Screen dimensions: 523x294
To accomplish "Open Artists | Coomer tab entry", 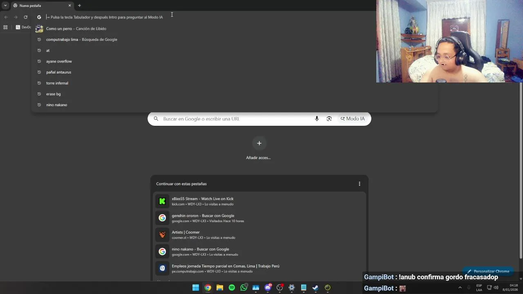I will point(259,235).
